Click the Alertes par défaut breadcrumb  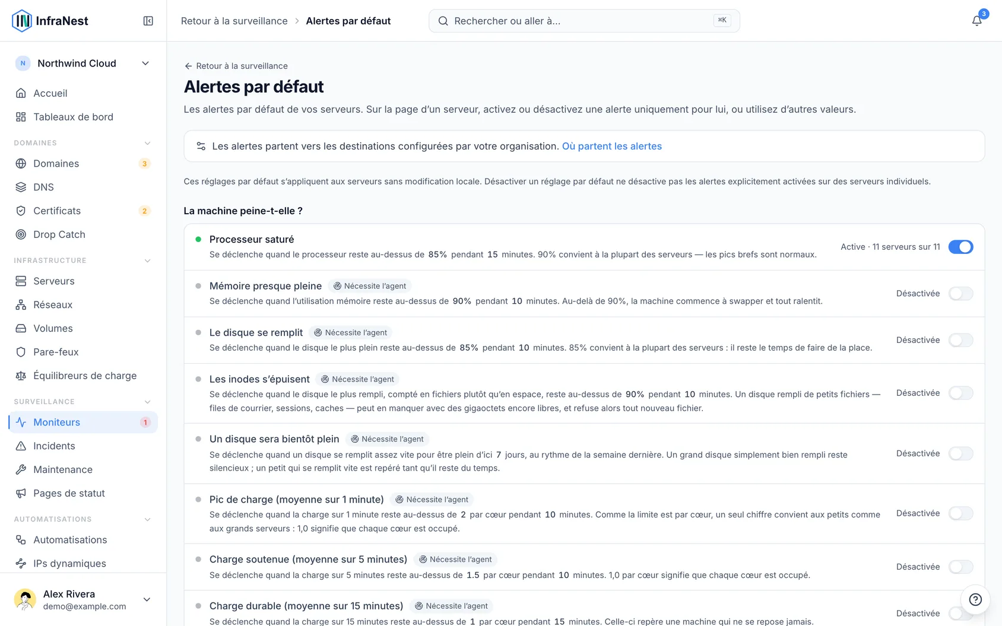point(348,21)
